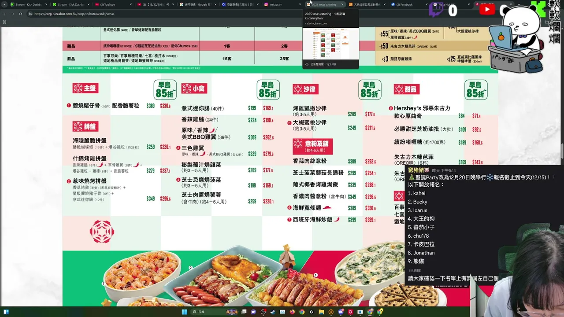Open File Explorer from the taskbar
The height and width of the screenshot is (317, 564).
[321, 312]
